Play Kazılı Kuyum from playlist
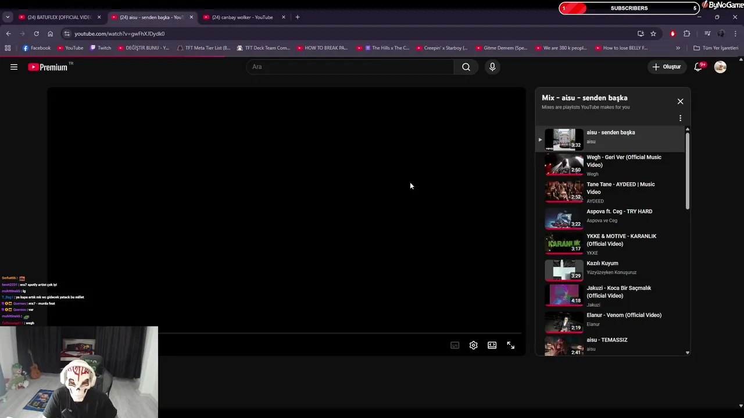Viewport: 744px width, 418px height. pyautogui.click(x=610, y=270)
